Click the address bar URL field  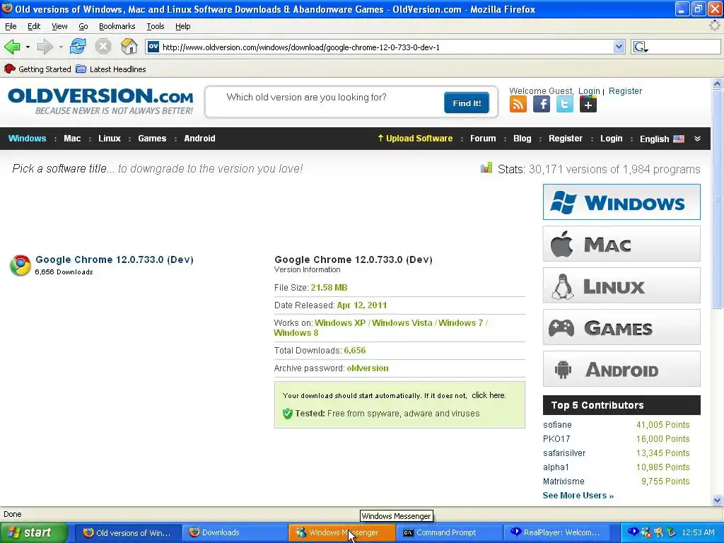pos(387,47)
